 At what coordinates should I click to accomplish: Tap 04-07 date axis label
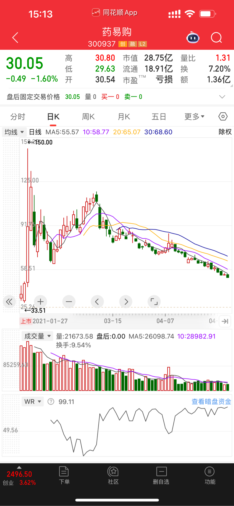[165, 321]
